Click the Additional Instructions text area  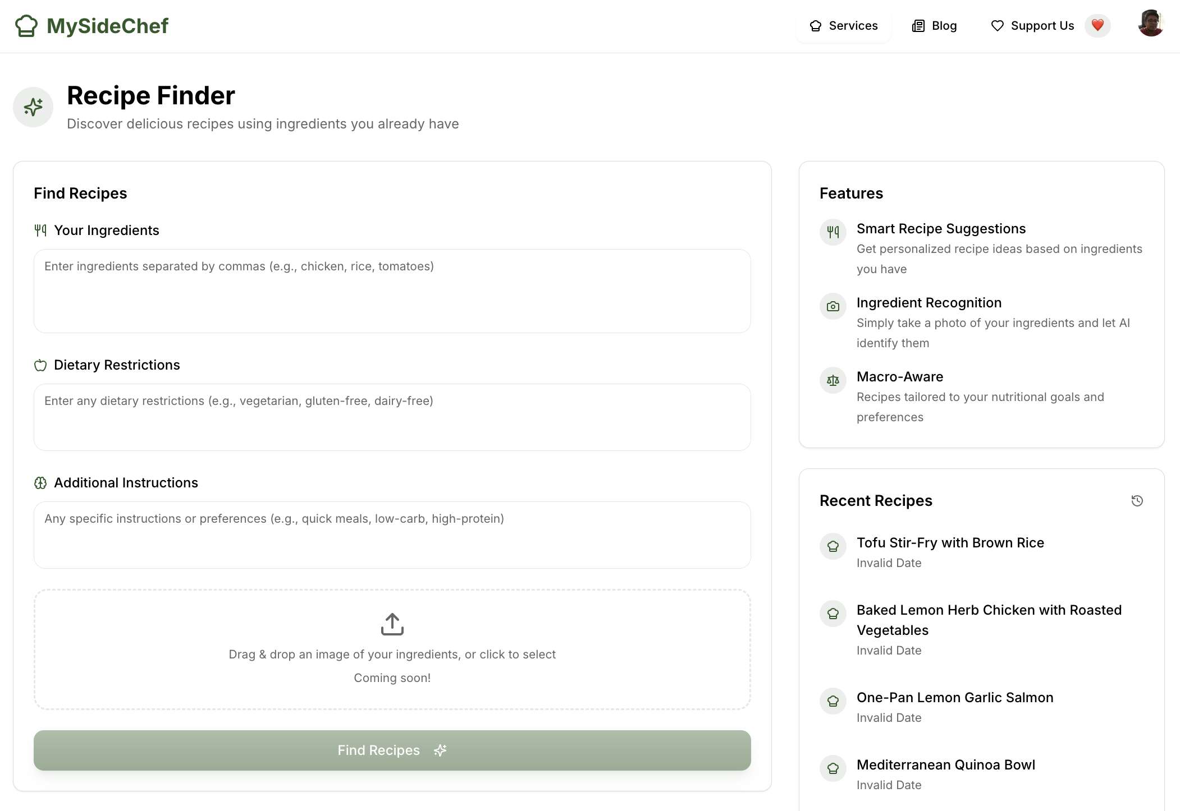pos(392,534)
